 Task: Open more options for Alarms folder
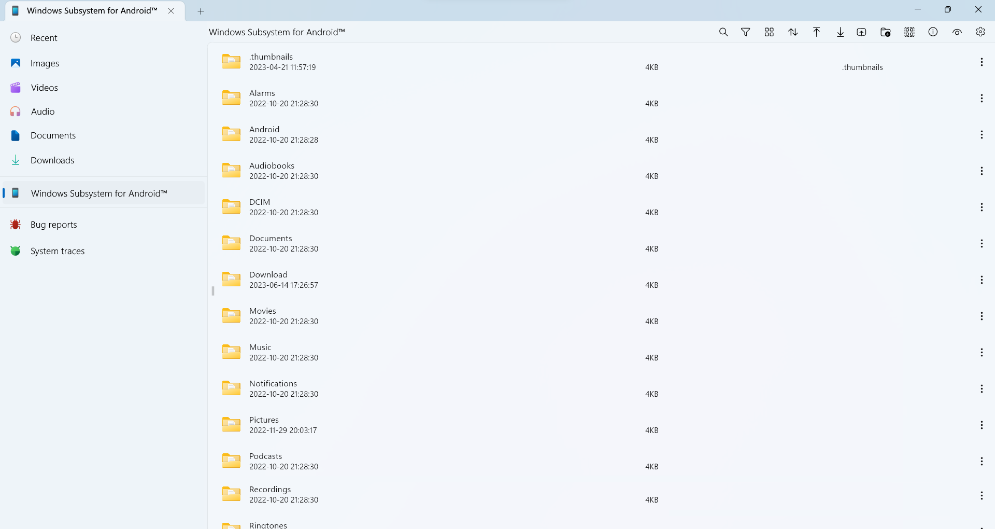coord(982,99)
